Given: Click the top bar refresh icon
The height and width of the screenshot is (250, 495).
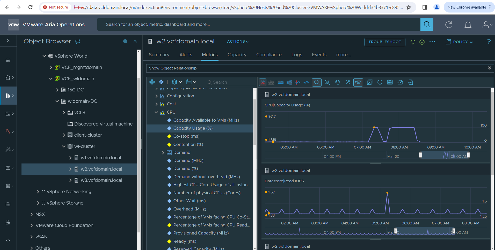Looking at the screenshot, I should tap(449, 25).
